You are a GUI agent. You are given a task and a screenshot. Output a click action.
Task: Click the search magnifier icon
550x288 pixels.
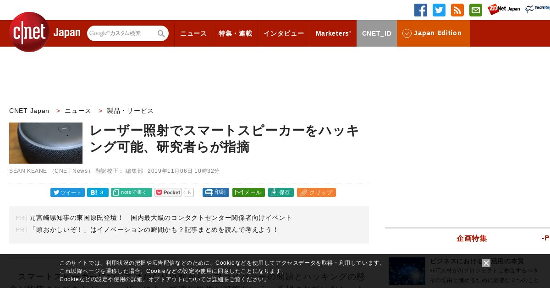pos(161,33)
